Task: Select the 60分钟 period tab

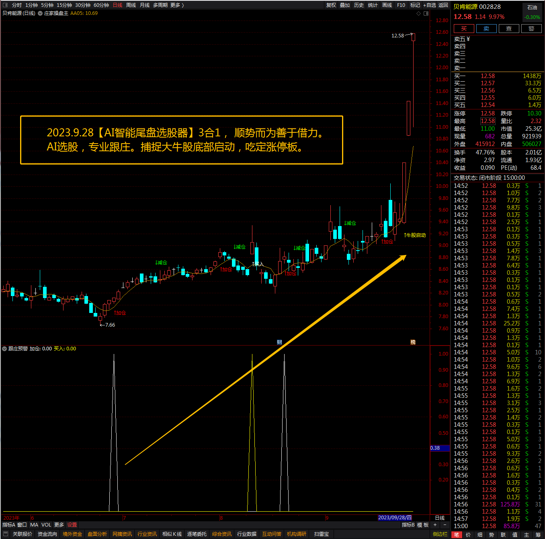Action: (x=101, y=5)
